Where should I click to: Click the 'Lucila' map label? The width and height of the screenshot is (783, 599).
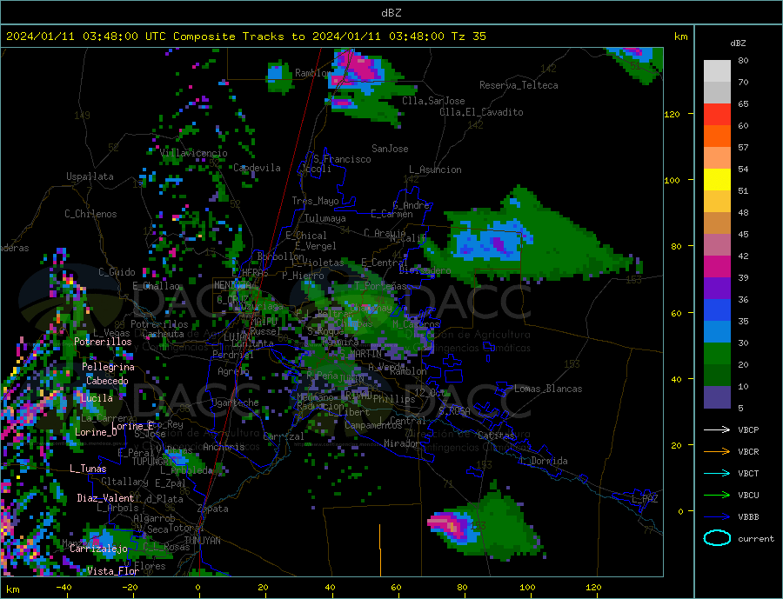point(97,398)
